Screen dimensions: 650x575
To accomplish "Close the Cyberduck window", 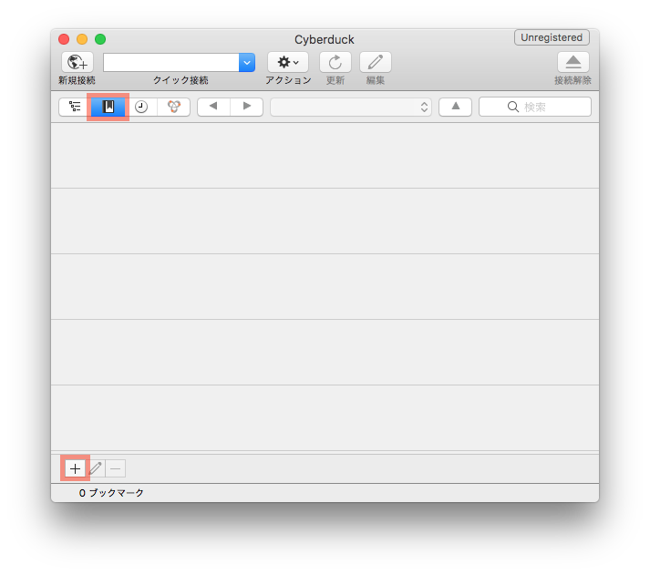I will pyautogui.click(x=64, y=39).
